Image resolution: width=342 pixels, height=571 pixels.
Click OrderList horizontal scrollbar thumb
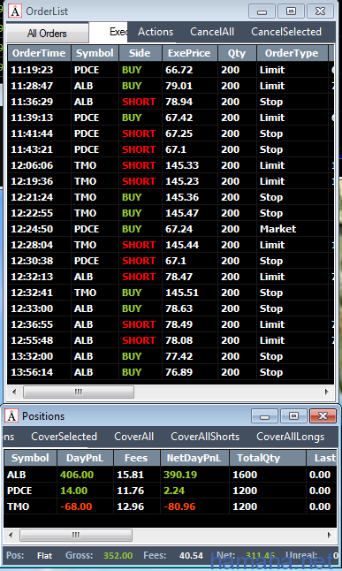(79, 392)
